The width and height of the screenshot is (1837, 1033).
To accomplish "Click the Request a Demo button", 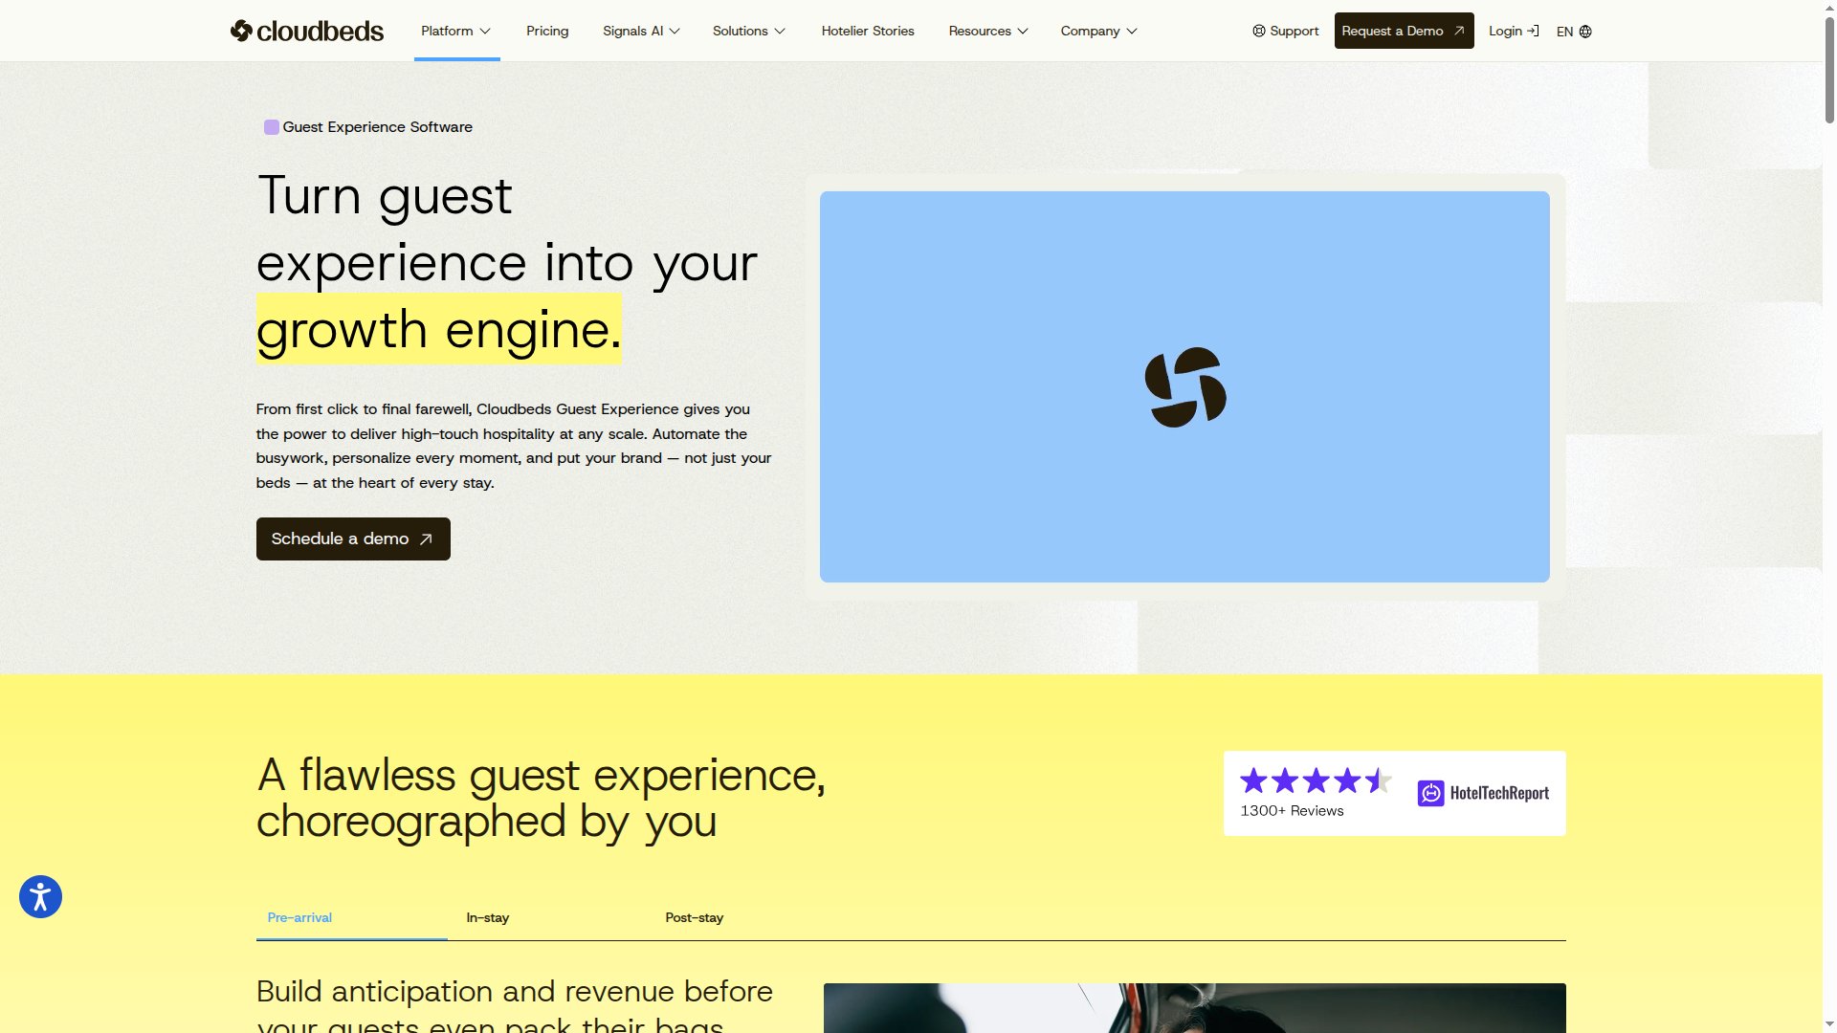I will tap(1403, 31).
